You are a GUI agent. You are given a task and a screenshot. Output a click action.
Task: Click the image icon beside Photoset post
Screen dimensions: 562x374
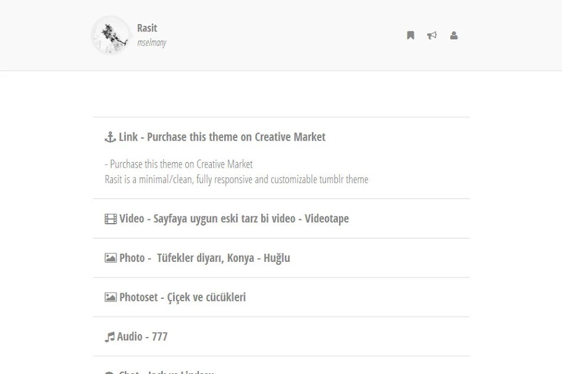point(111,298)
